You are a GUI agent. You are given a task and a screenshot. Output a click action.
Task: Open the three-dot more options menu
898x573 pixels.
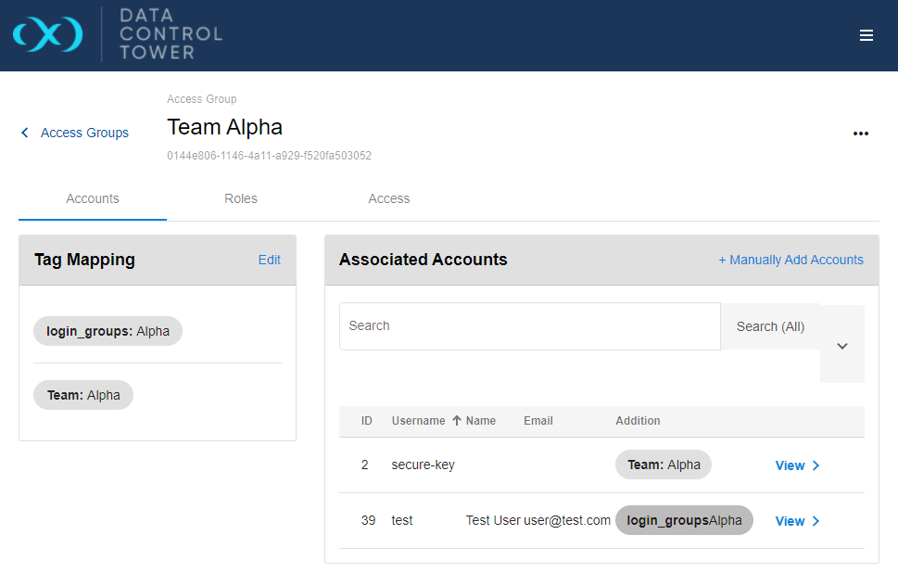(860, 134)
